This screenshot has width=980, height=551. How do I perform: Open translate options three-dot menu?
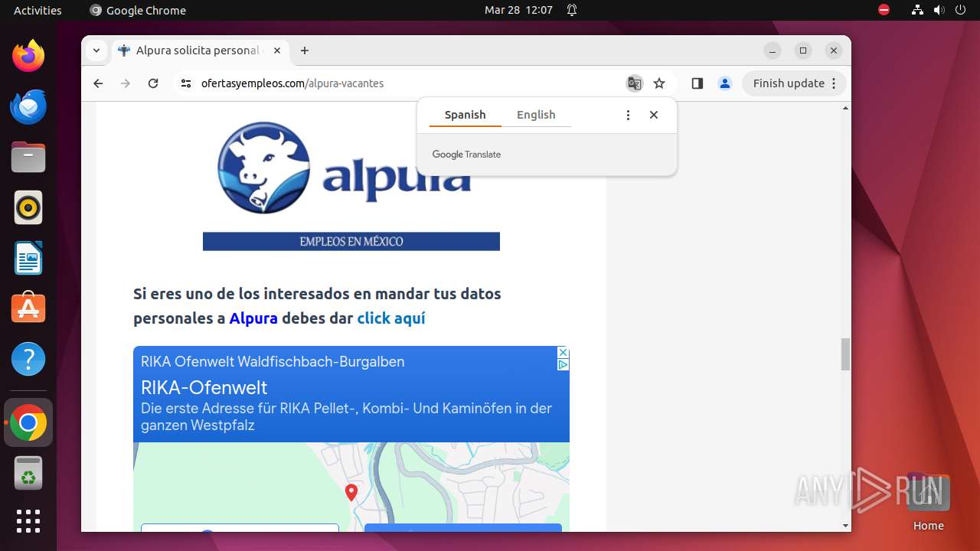628,115
